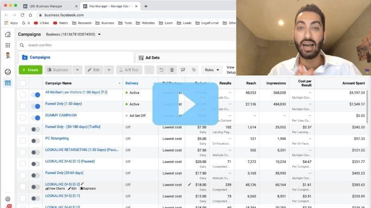Image resolution: width=371 pixels, height=208 pixels.
Task: Click the home icon in left sidebar
Action: pyautogui.click(x=7, y=34)
